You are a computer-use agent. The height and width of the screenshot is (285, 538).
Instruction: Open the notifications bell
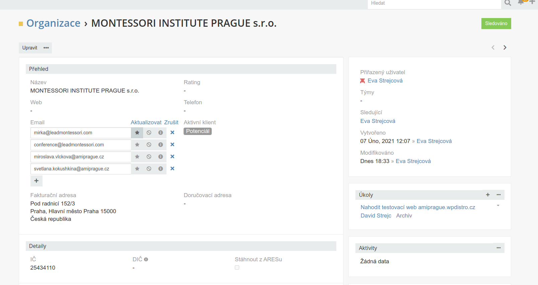[x=521, y=2]
